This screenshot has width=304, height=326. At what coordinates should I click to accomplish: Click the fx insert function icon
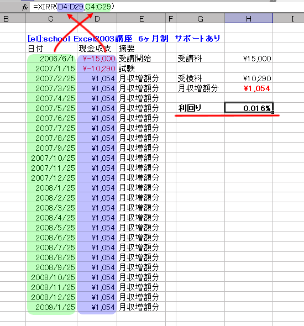click(25, 7)
